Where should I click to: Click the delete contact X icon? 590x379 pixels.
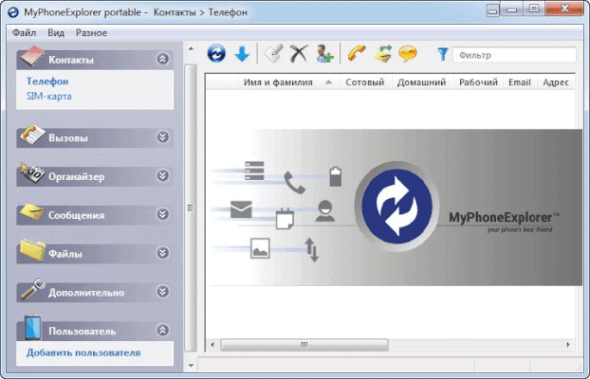point(299,53)
